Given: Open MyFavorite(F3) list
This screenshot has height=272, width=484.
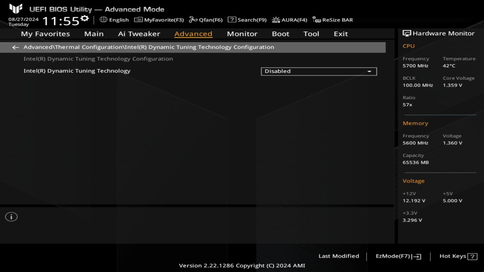Looking at the screenshot, I should tap(159, 20).
